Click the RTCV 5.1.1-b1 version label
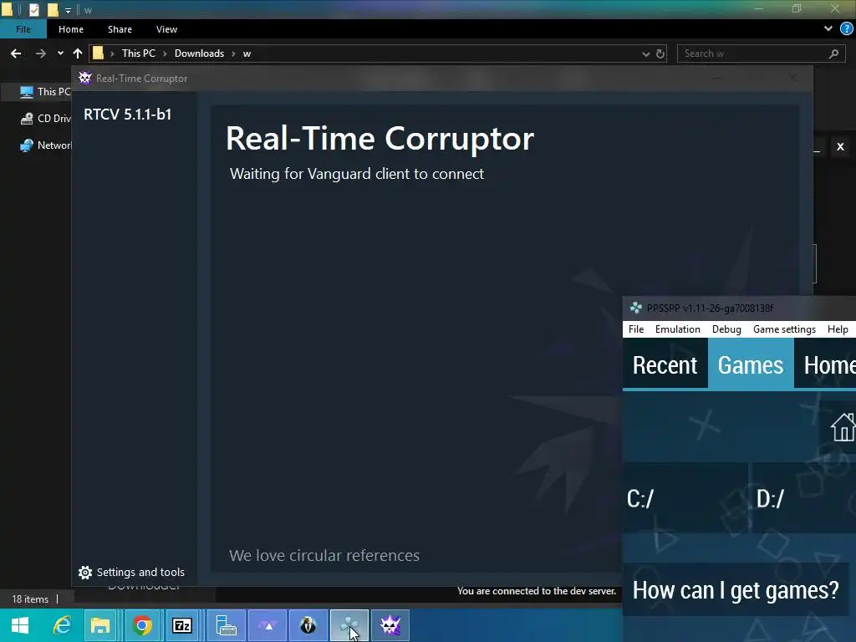The width and height of the screenshot is (856, 642). [127, 114]
